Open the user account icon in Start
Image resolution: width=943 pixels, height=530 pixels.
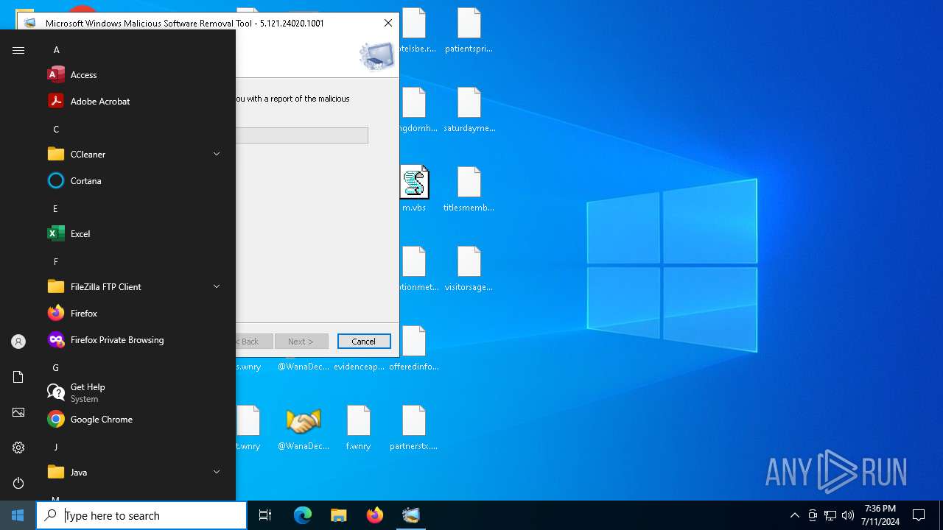coord(18,342)
